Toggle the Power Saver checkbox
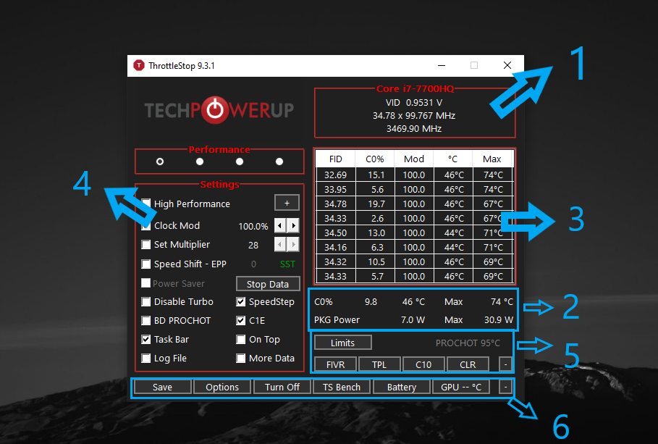 click(x=145, y=282)
